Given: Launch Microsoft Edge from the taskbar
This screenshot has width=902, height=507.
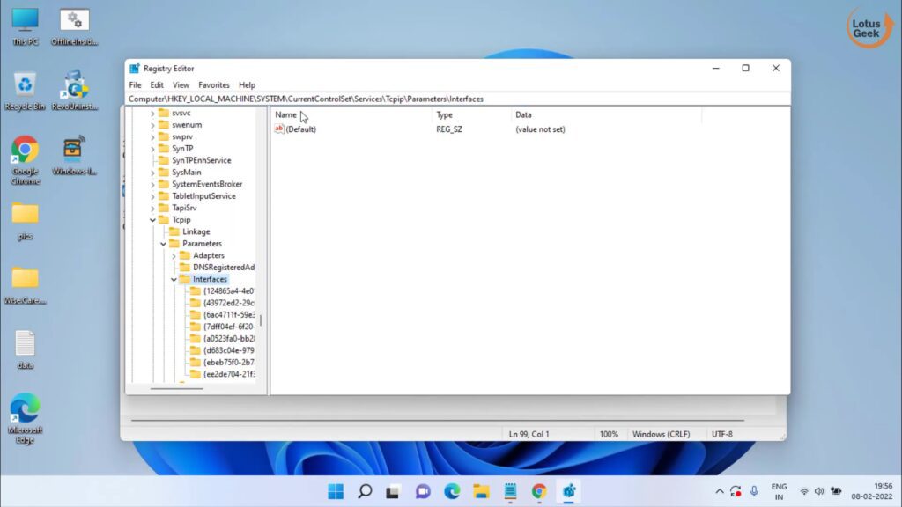Looking at the screenshot, I should pyautogui.click(x=452, y=491).
